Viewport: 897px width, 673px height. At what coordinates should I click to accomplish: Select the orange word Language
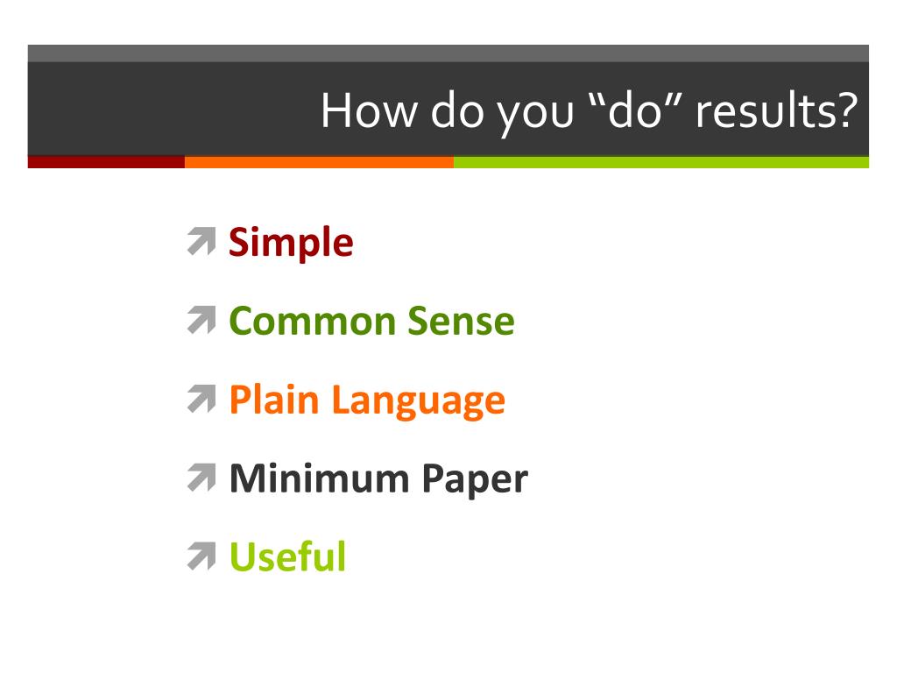pos(418,401)
